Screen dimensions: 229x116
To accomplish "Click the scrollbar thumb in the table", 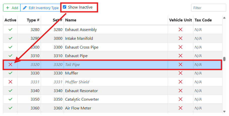I will tap(224, 59).
